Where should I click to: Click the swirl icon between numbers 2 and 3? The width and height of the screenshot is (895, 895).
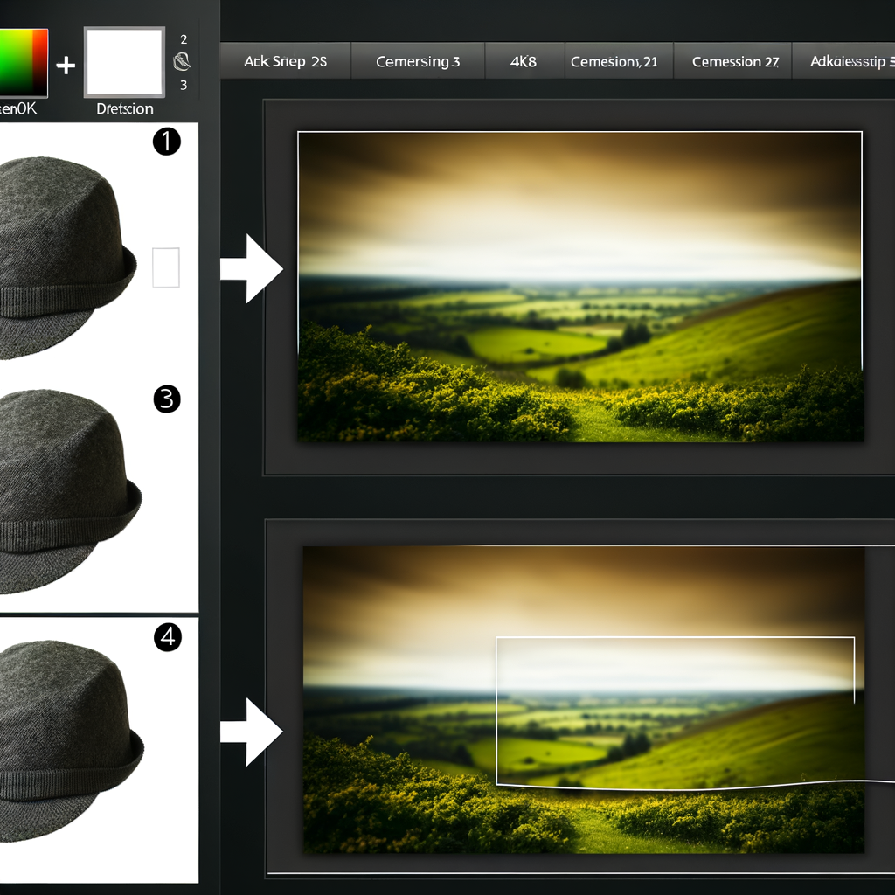pyautogui.click(x=184, y=62)
